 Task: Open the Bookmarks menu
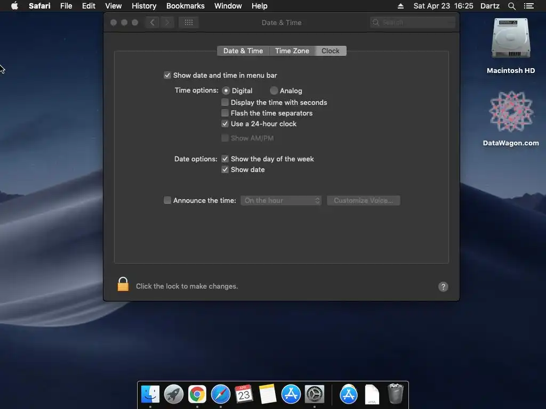[185, 6]
